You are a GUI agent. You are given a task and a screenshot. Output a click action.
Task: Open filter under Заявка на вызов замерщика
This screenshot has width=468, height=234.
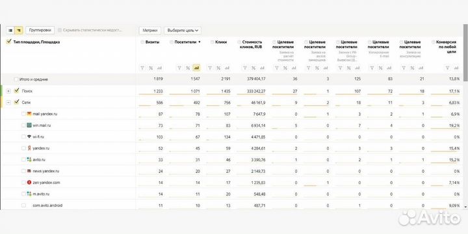tap(309, 68)
